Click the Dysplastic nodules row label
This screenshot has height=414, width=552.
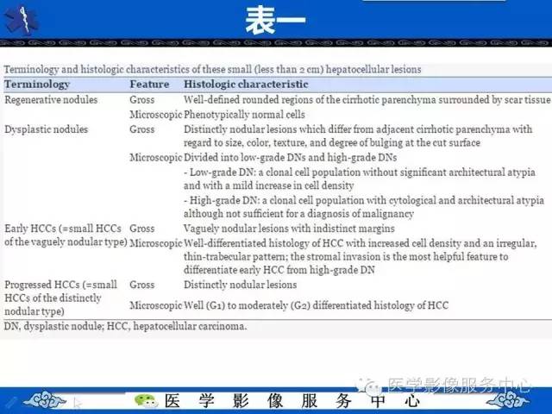pos(46,129)
